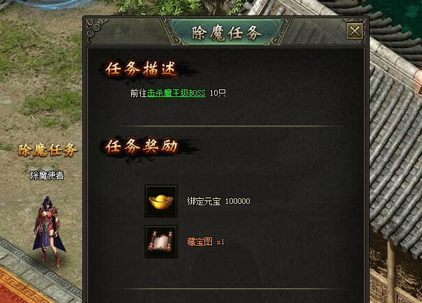
Task: Click the 除魔任务 dialog title banner
Action: 226,33
